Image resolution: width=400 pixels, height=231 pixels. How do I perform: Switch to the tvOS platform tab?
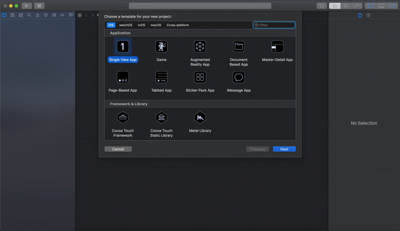(141, 25)
